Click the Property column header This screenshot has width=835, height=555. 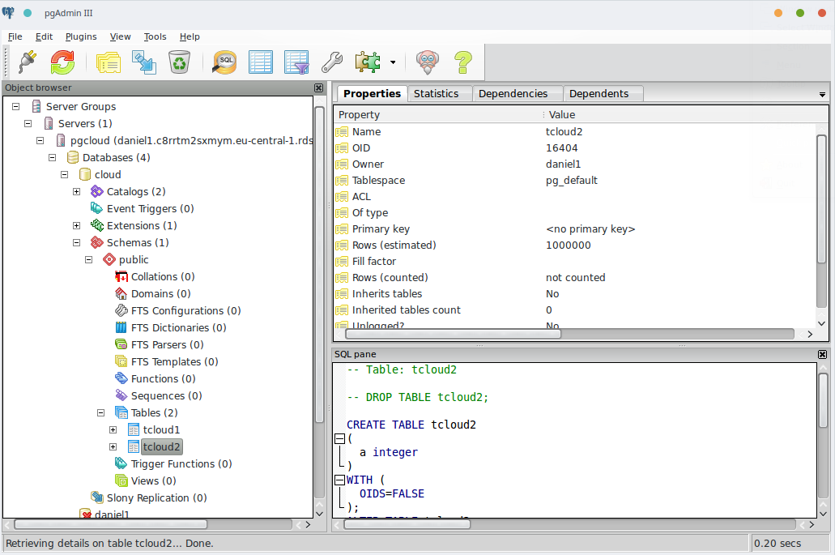tap(438, 114)
